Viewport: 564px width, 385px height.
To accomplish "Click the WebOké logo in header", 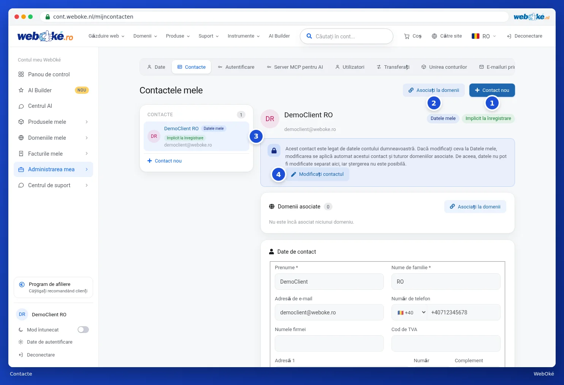I will 45,36.
